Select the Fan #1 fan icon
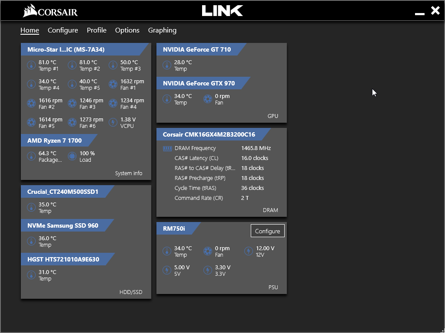 113,85
